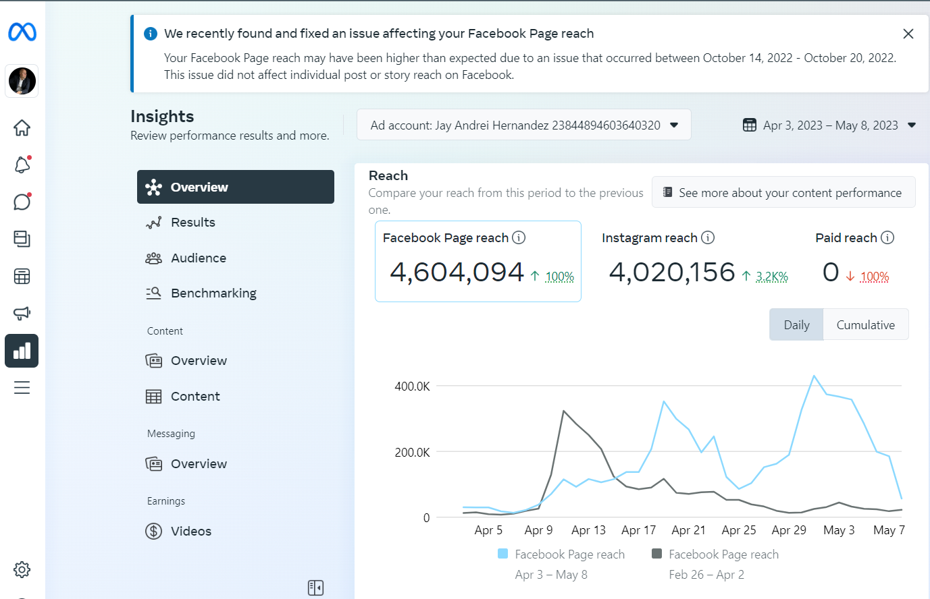Viewport: 930px width, 599px height.
Task: Open the Settings gear icon
Action: pyautogui.click(x=22, y=569)
